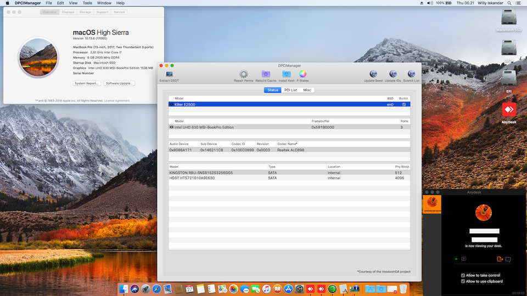Switch to the PCI List tab
The width and height of the screenshot is (527, 296).
coord(290,90)
